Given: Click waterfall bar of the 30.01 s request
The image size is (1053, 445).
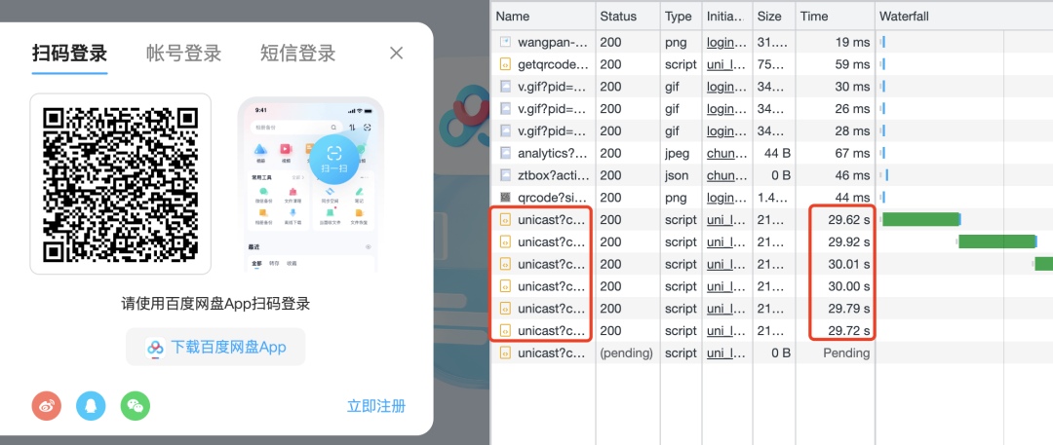Looking at the screenshot, I should coord(1043,264).
